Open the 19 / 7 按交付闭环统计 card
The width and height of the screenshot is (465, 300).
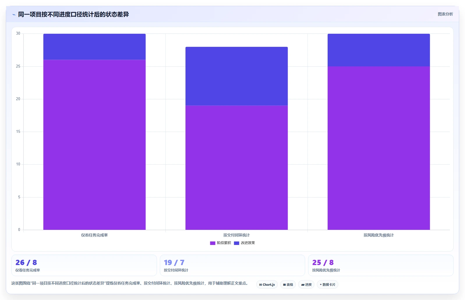[232, 265]
